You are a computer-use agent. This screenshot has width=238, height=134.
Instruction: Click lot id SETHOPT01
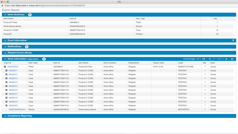184,109
